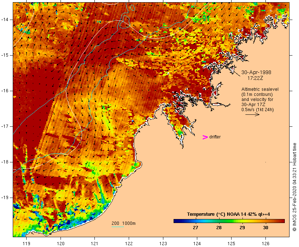Image resolution: width=299 pixels, height=247 pixels.
Task: Click colorbar tick label 27
Action: 195,228
